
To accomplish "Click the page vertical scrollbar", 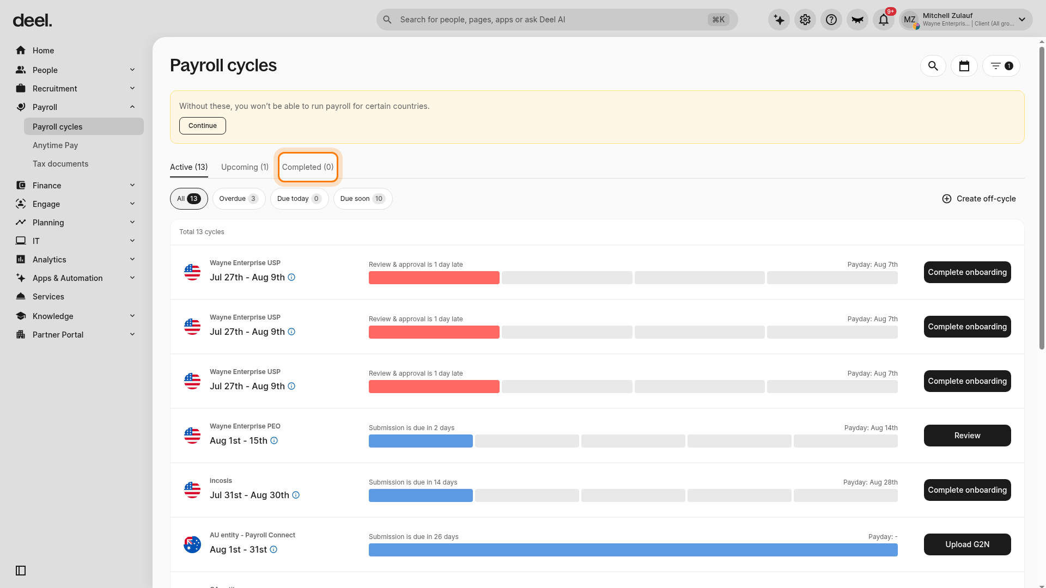I will coord(1042,199).
